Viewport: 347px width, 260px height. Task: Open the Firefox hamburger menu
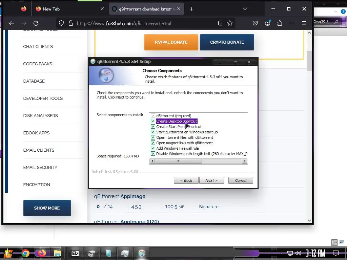click(x=304, y=23)
